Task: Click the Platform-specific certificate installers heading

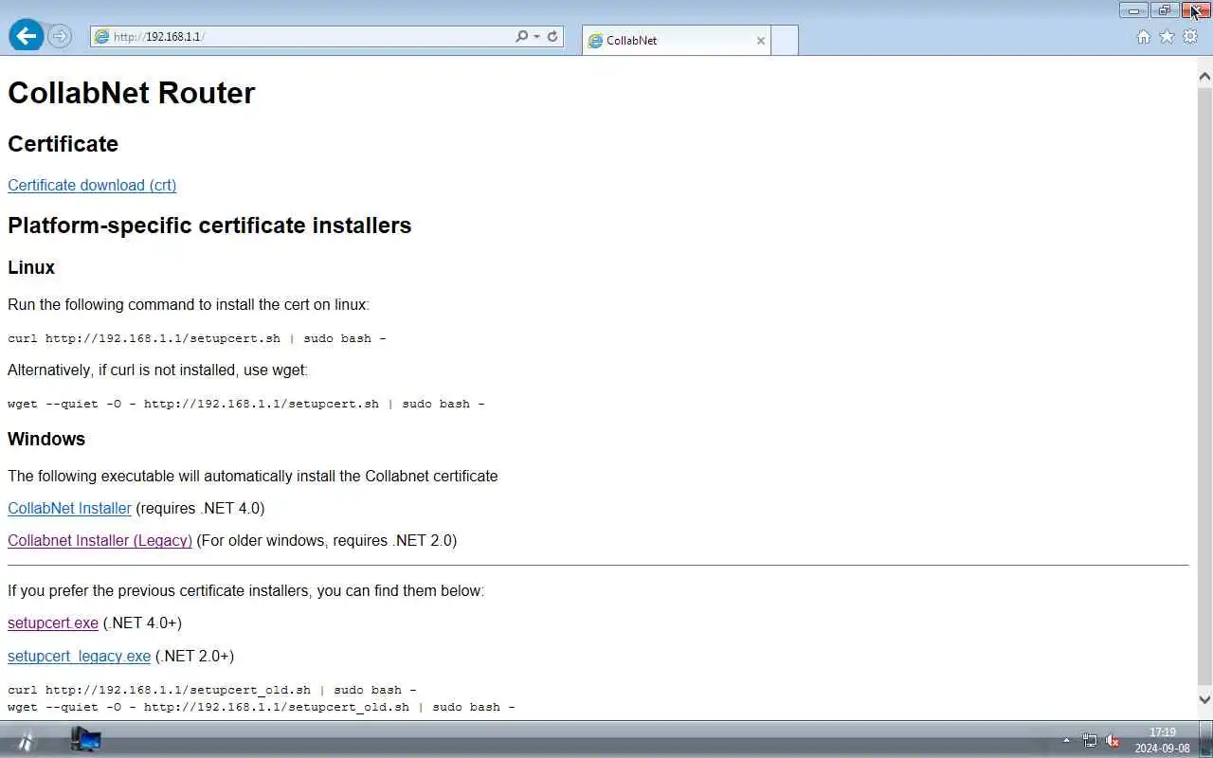Action: point(209,226)
